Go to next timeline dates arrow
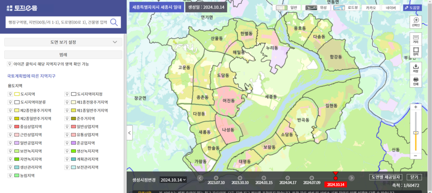Screen dimensions: 432x193 [351, 178]
